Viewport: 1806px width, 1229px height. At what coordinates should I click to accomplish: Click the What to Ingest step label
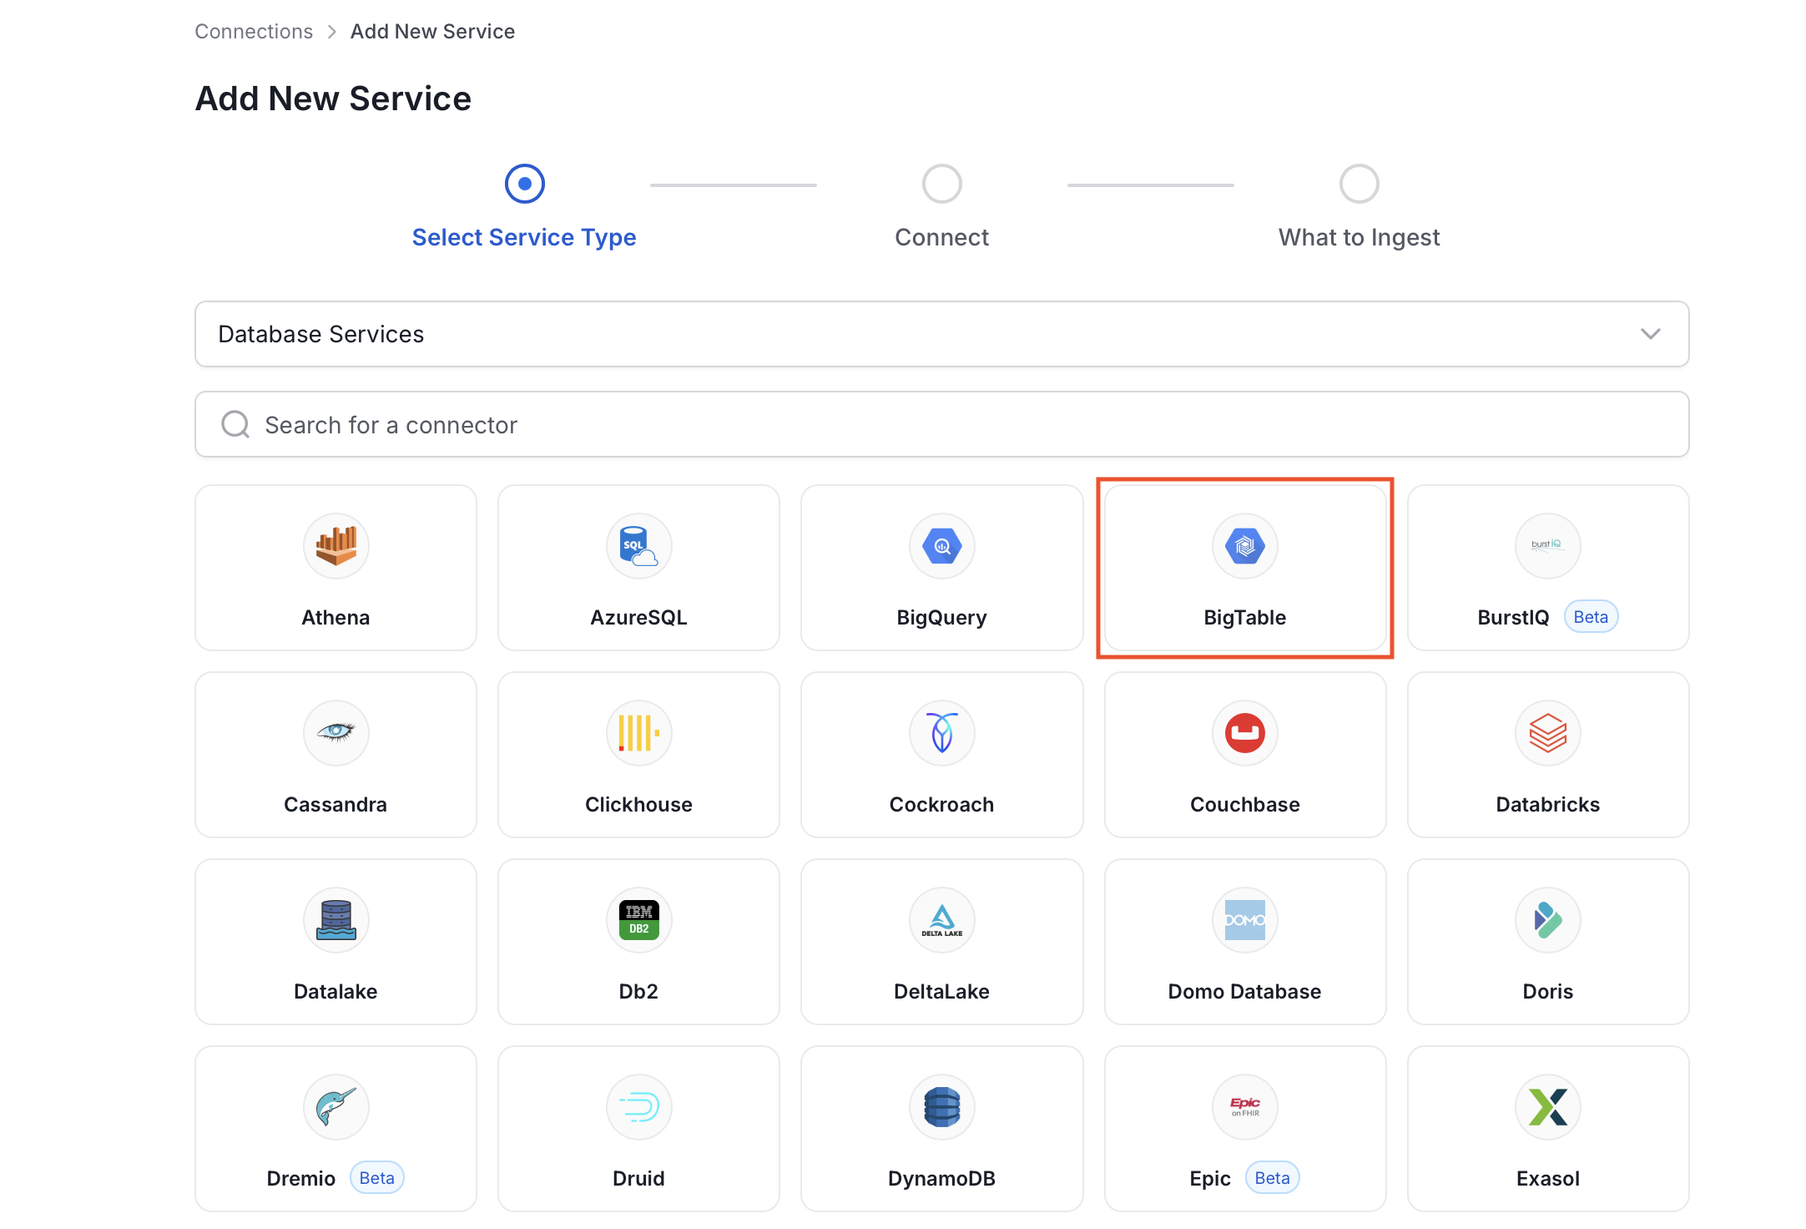tap(1359, 237)
